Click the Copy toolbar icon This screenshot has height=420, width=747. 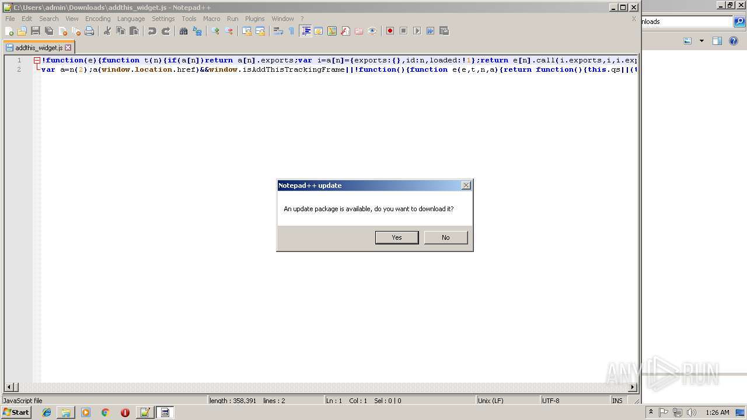pos(121,31)
